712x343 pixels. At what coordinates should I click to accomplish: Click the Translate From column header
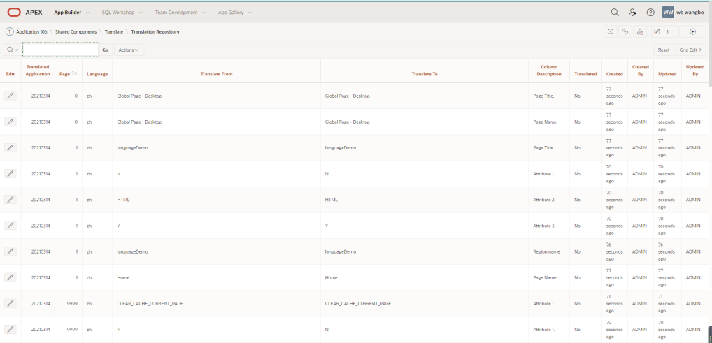[217, 74]
